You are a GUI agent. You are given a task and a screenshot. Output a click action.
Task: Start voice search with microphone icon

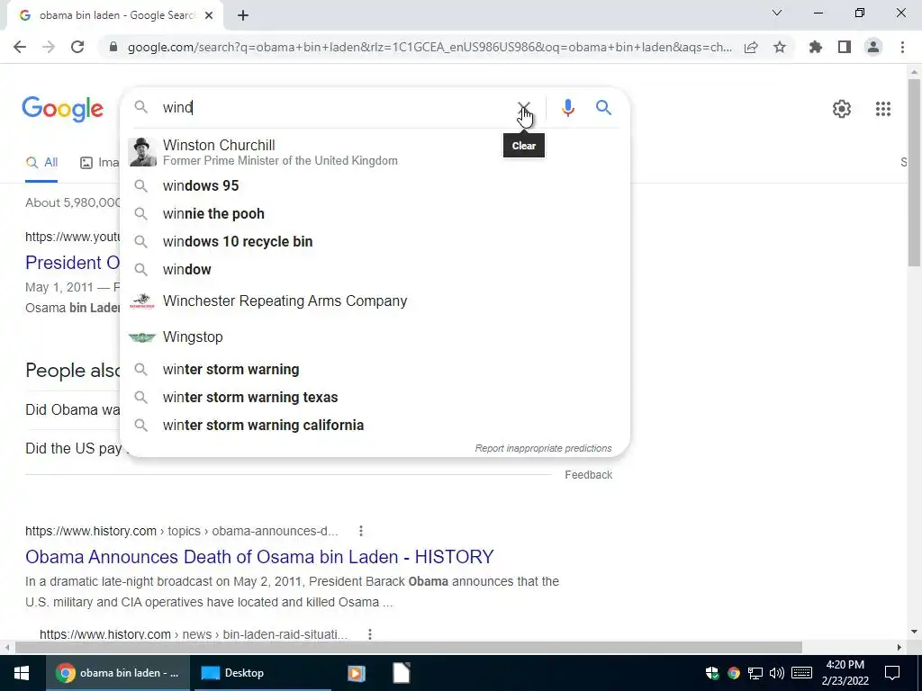click(x=567, y=108)
